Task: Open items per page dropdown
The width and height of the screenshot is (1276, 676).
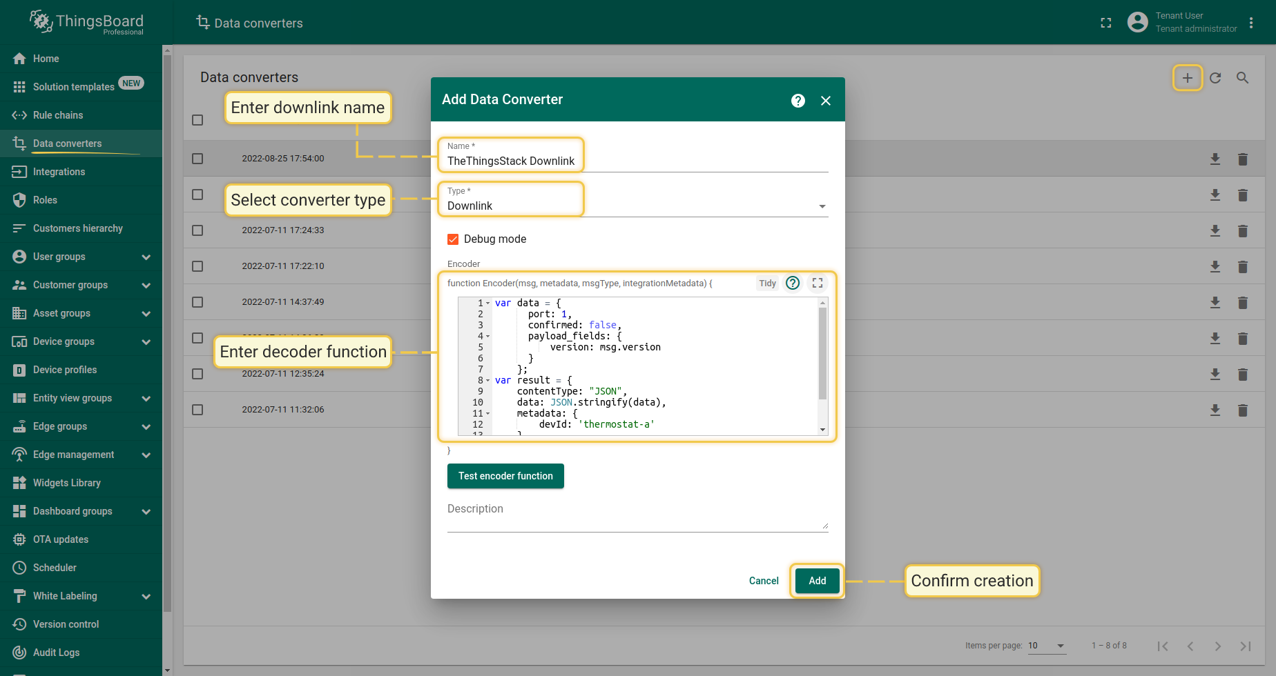Action: [x=1047, y=646]
